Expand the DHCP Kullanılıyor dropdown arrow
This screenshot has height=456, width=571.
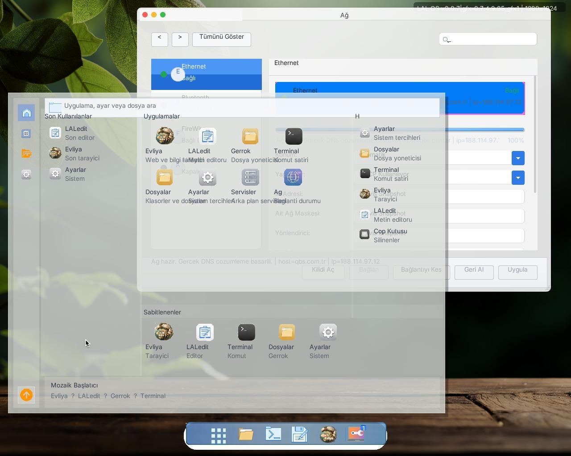pos(518,178)
